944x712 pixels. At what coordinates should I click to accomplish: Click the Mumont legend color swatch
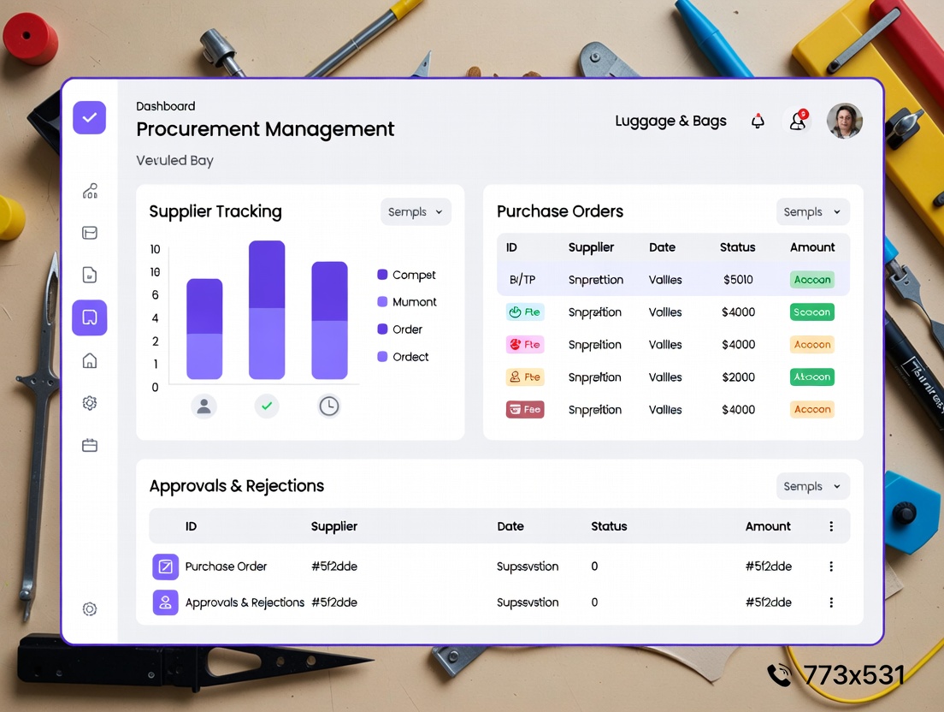click(382, 302)
